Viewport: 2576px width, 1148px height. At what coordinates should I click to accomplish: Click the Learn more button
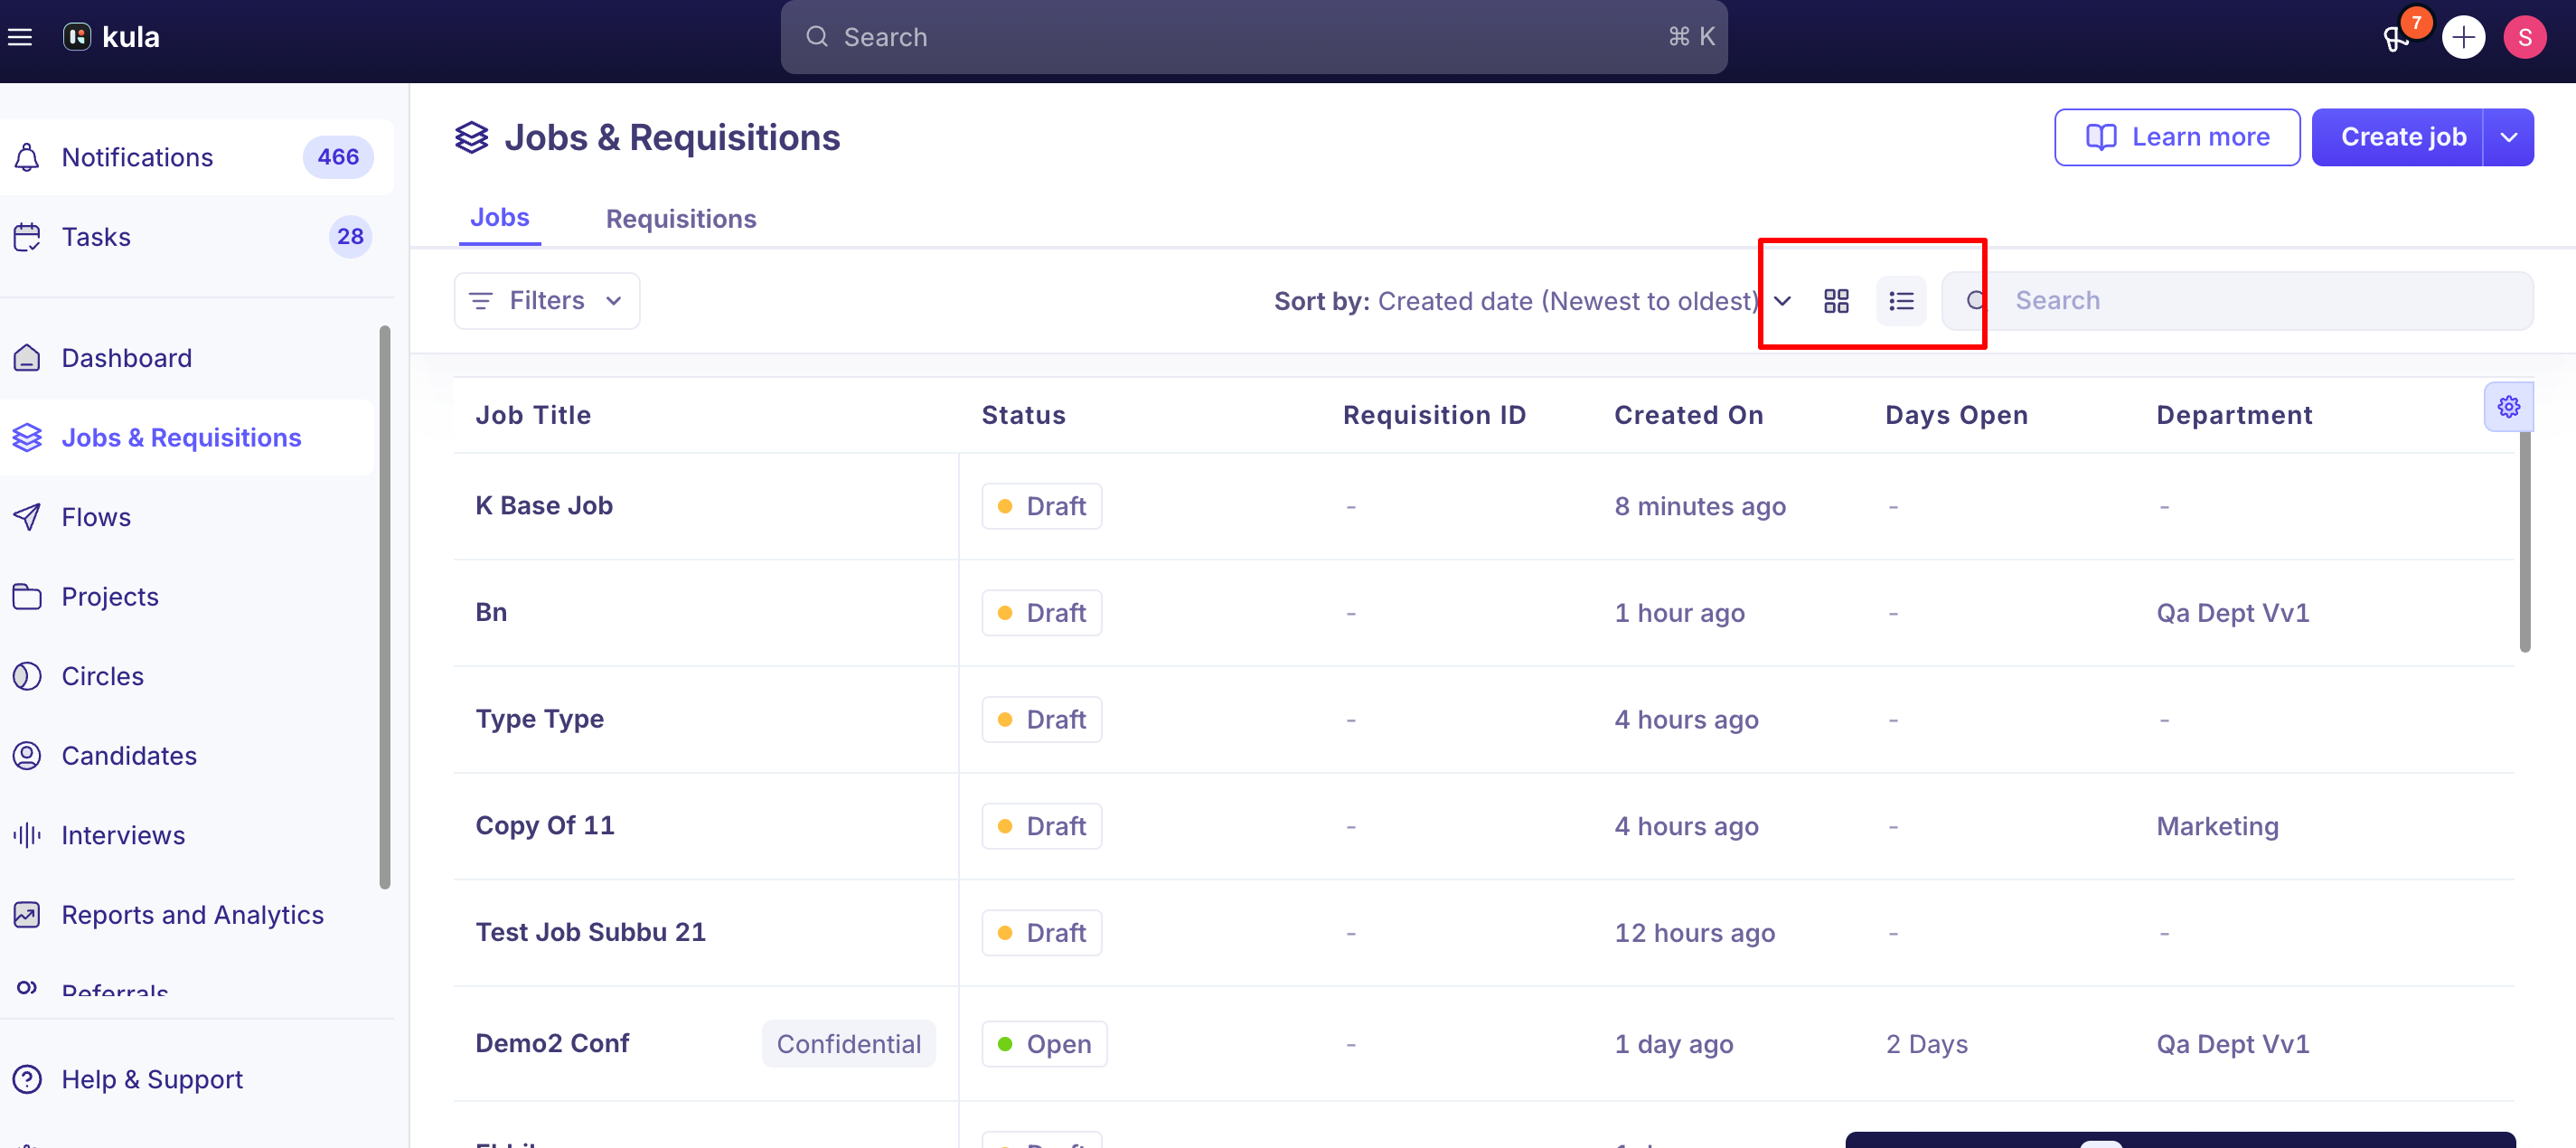coord(2177,137)
